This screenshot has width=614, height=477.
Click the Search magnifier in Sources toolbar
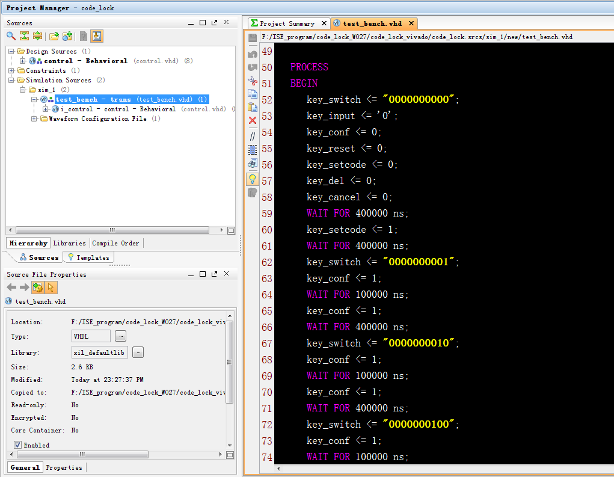pyautogui.click(x=11, y=36)
